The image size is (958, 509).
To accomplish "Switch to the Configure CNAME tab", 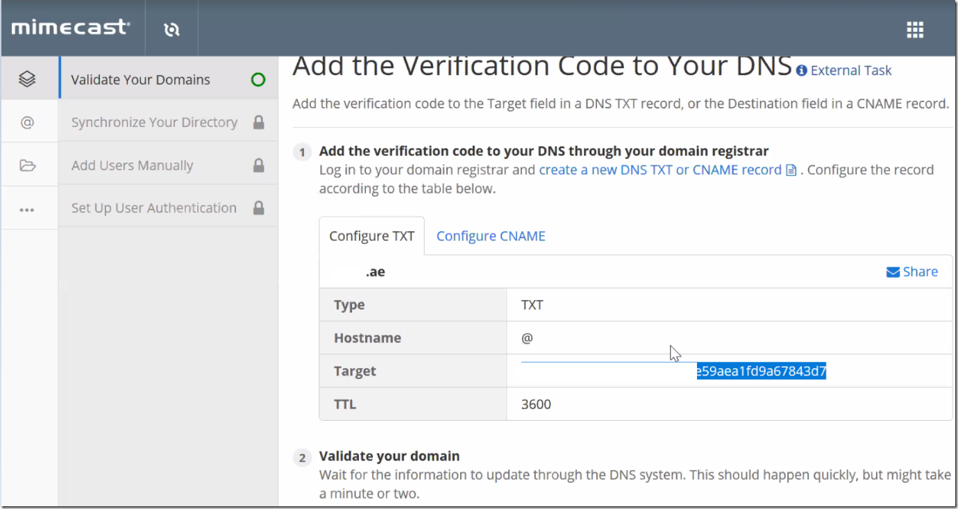I will pyautogui.click(x=491, y=236).
